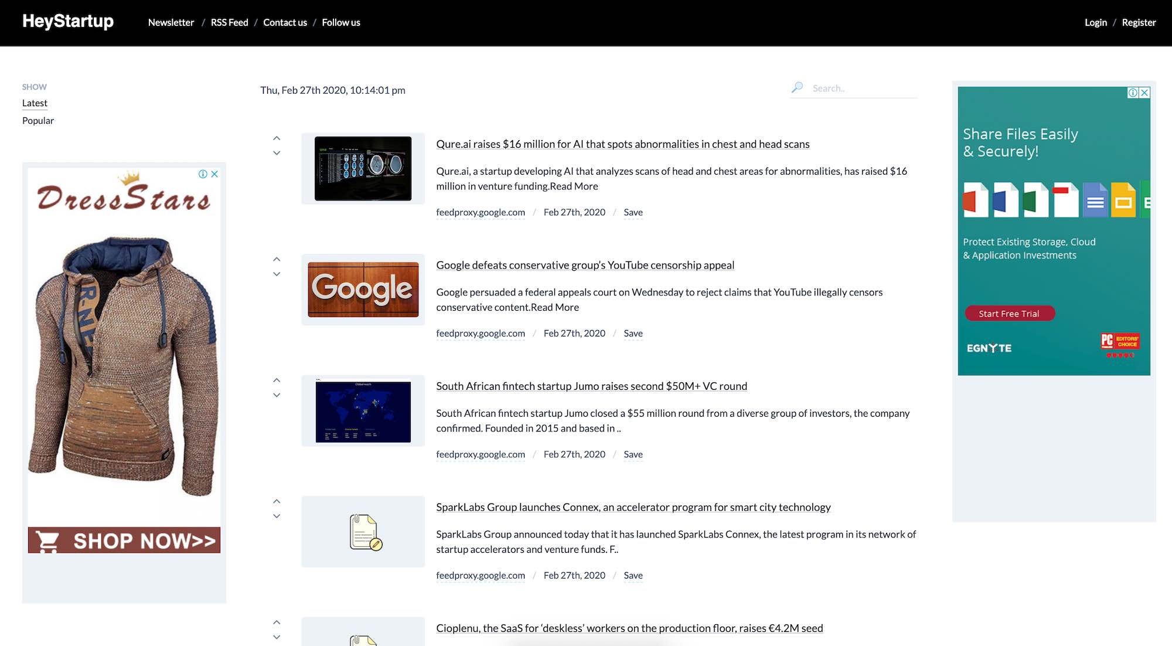
Task: Downvote the Qure.ai article
Action: (x=277, y=153)
